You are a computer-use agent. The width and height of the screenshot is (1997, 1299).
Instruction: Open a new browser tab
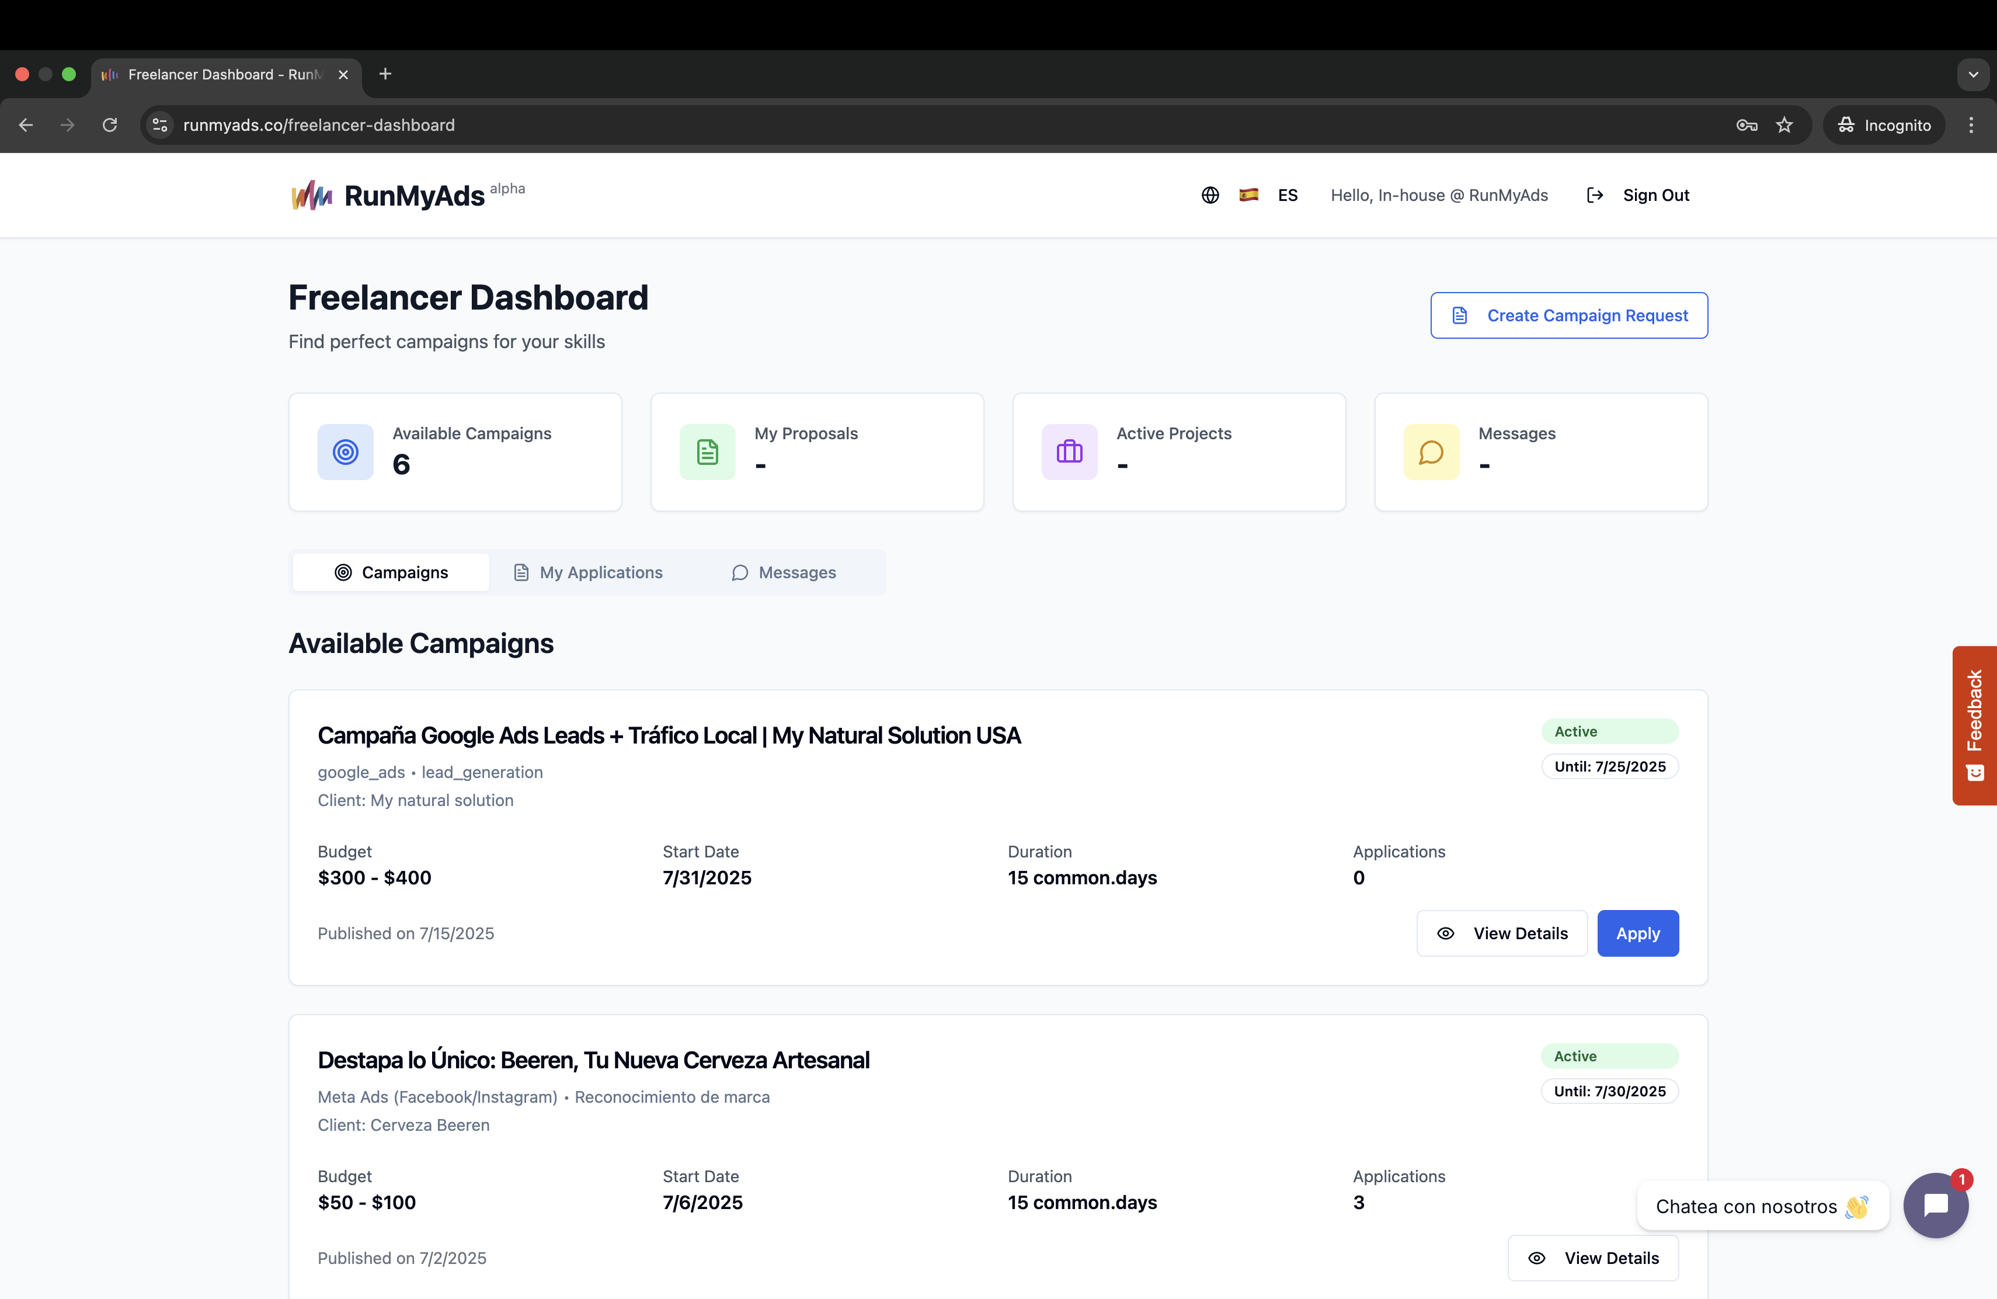click(x=385, y=74)
